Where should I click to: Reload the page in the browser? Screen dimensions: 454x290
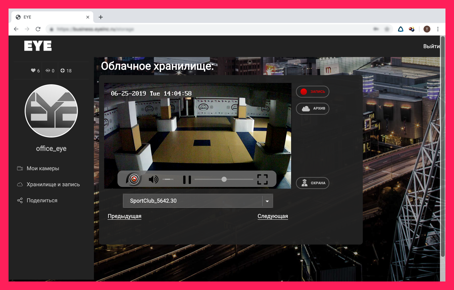[38, 29]
